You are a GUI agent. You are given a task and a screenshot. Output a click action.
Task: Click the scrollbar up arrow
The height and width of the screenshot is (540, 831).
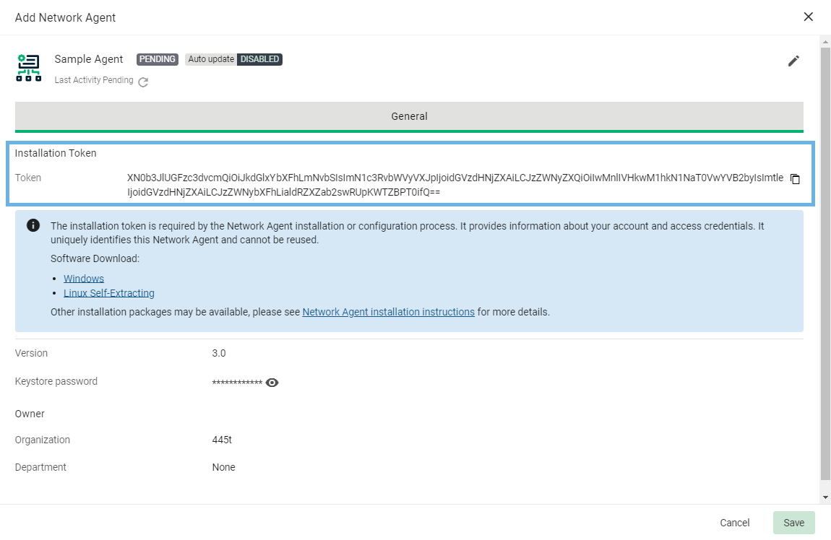pyautogui.click(x=825, y=41)
